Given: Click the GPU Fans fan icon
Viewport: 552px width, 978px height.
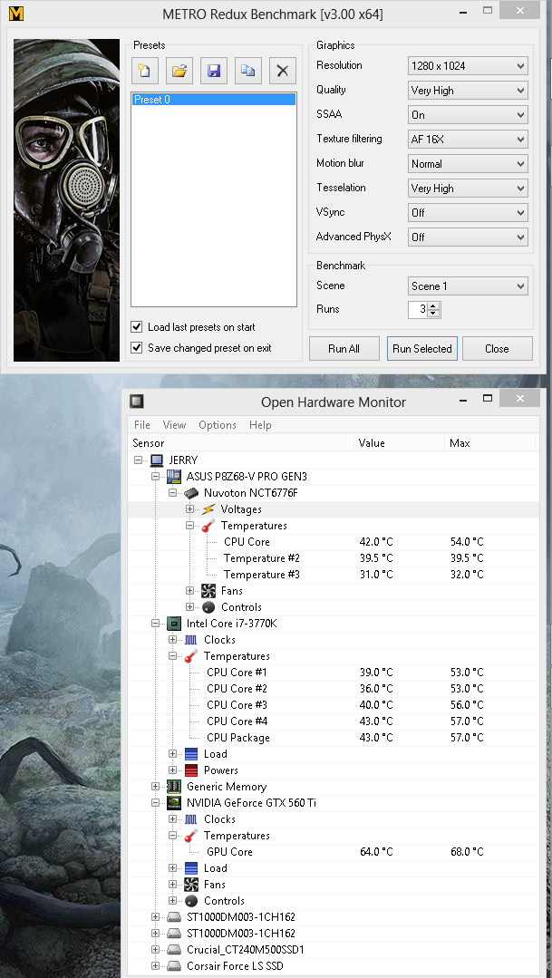Looking at the screenshot, I should click(191, 884).
